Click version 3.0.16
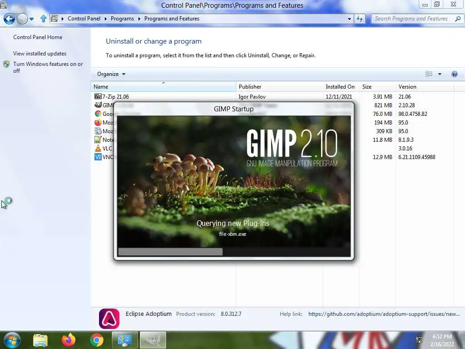465x349 pixels. click(x=405, y=148)
